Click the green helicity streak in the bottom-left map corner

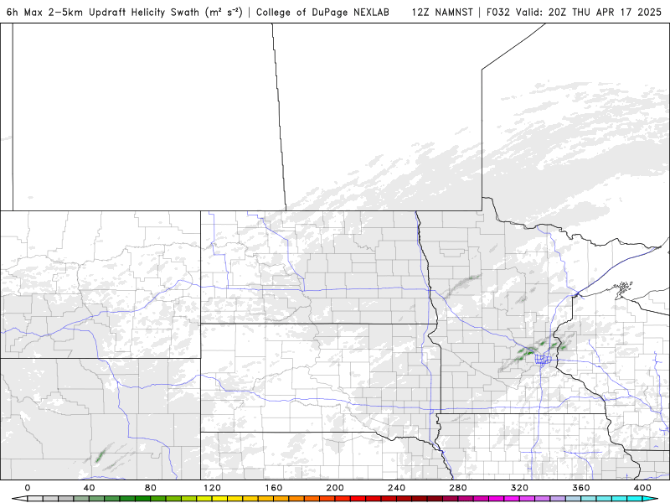(x=100, y=455)
